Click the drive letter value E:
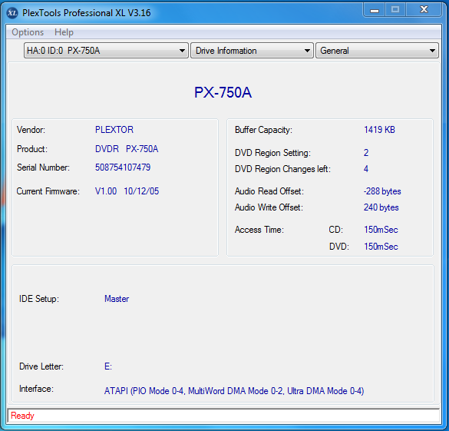This screenshot has height=431, width=449. [108, 366]
